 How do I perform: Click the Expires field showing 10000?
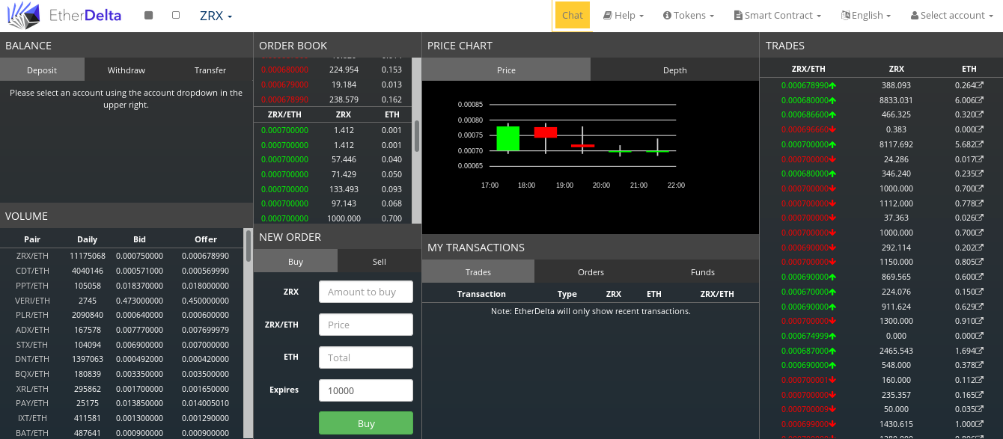coord(366,390)
